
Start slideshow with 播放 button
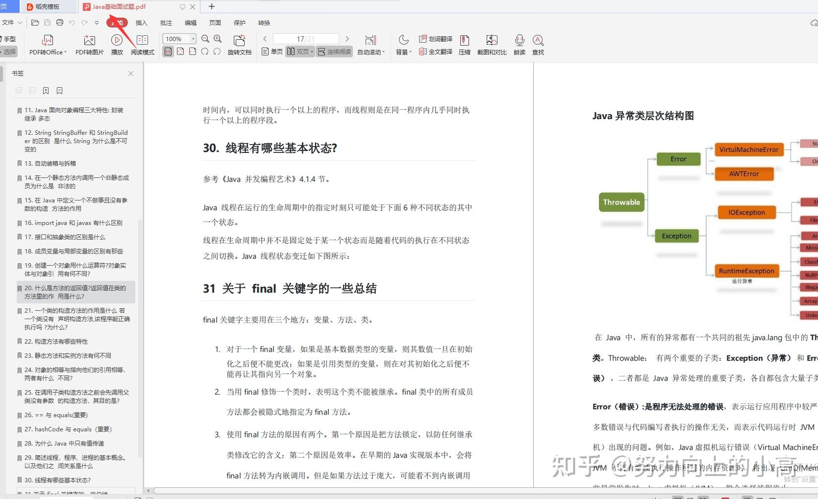[117, 45]
